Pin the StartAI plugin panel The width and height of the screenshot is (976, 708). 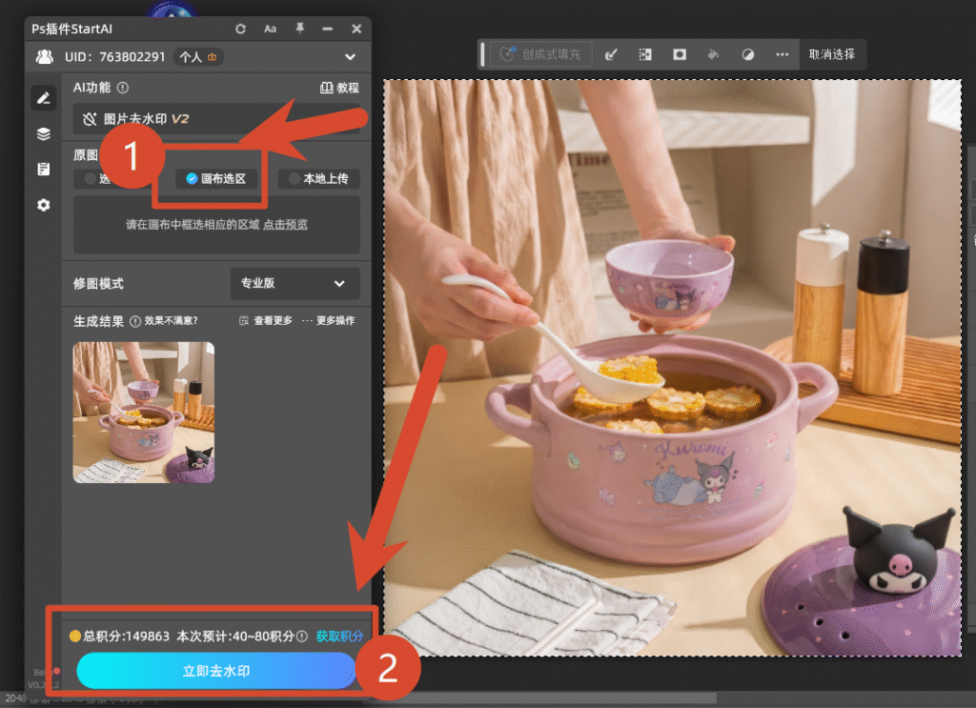[x=300, y=28]
